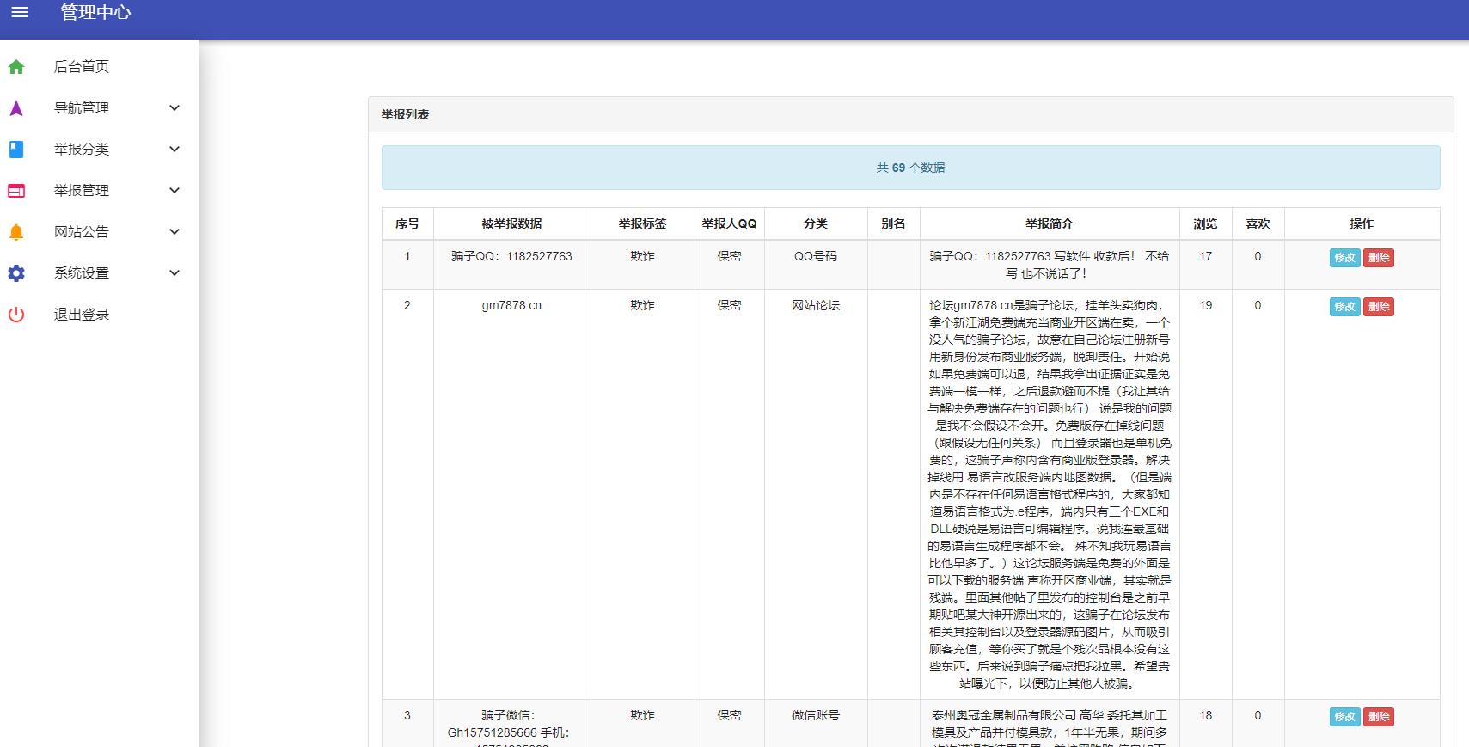Click the red power icon for 退出登录
This screenshot has height=747, width=1469.
pos(16,315)
